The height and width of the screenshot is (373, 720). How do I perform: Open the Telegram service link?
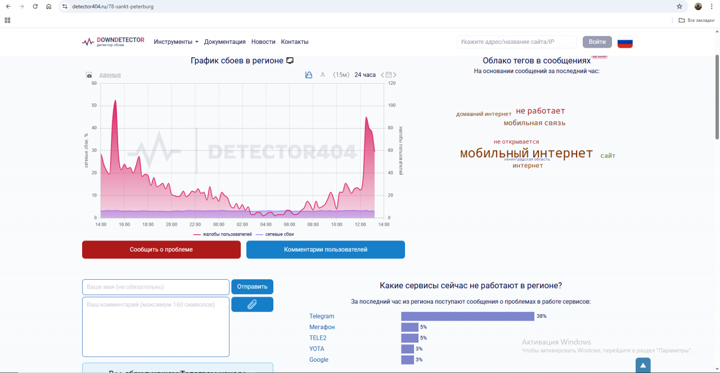(322, 316)
